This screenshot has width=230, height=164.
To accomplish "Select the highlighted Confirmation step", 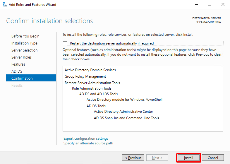I will coord(31,78).
